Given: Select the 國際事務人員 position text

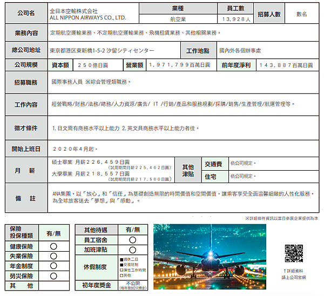Looking at the screenshot, I should click(x=67, y=82).
